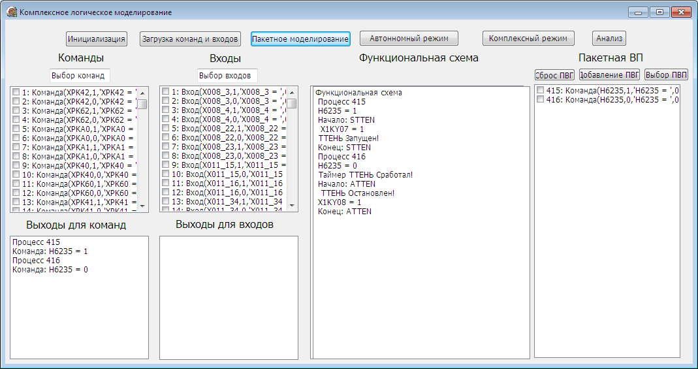Viewport: 698px width, 369px height.
Task: Click Добавление ПВГ button
Action: coord(609,74)
